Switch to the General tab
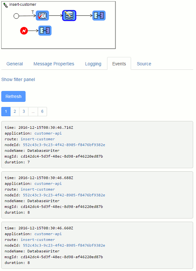 point(15,64)
